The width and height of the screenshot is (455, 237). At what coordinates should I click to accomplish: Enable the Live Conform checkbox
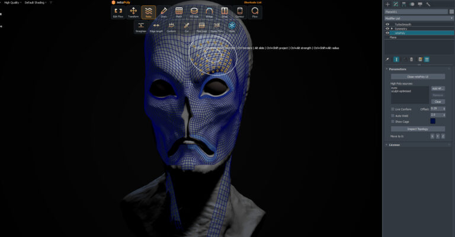[x=393, y=109]
